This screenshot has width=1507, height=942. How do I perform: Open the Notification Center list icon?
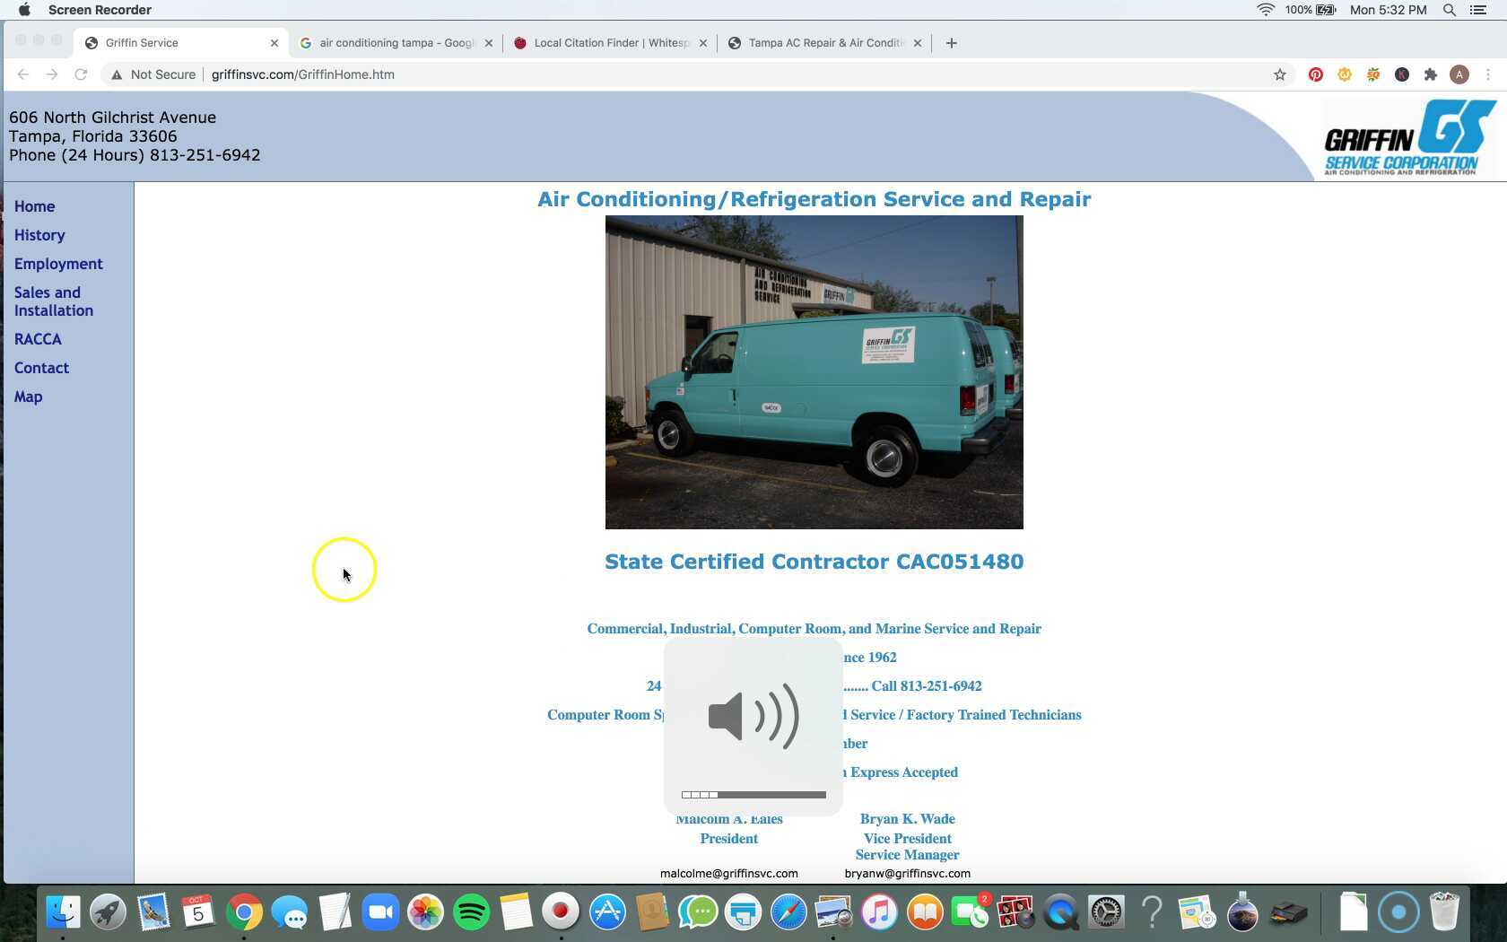(1478, 10)
